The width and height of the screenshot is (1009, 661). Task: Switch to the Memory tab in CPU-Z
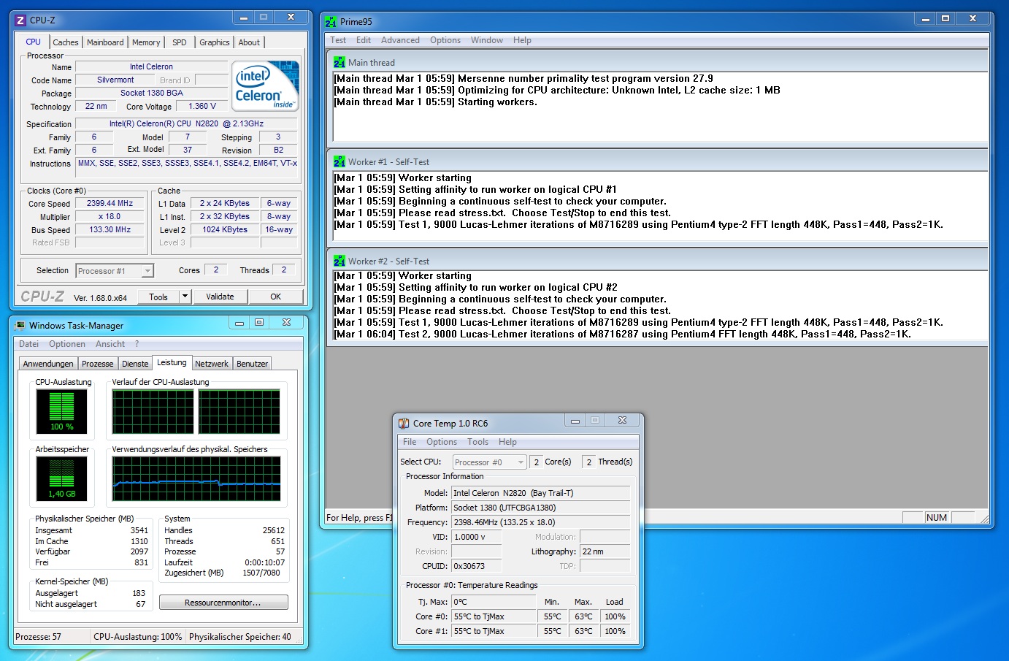coord(146,42)
